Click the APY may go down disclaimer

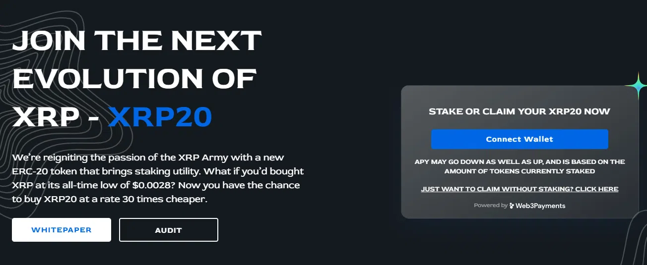pyautogui.click(x=519, y=166)
